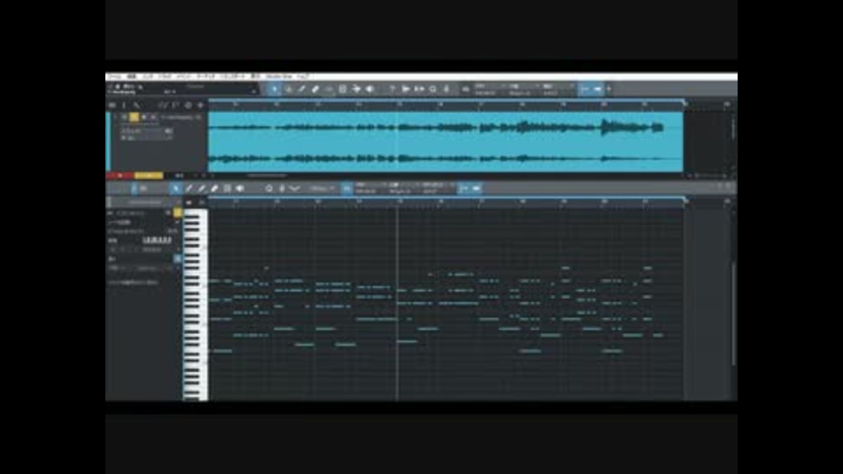Select the Mute tool in the editor toolbar
Screen dimensions: 843x474
(x=227, y=189)
